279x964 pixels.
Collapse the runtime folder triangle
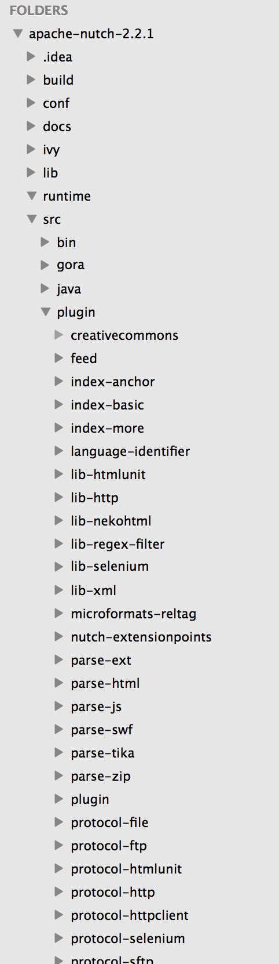pyautogui.click(x=32, y=196)
